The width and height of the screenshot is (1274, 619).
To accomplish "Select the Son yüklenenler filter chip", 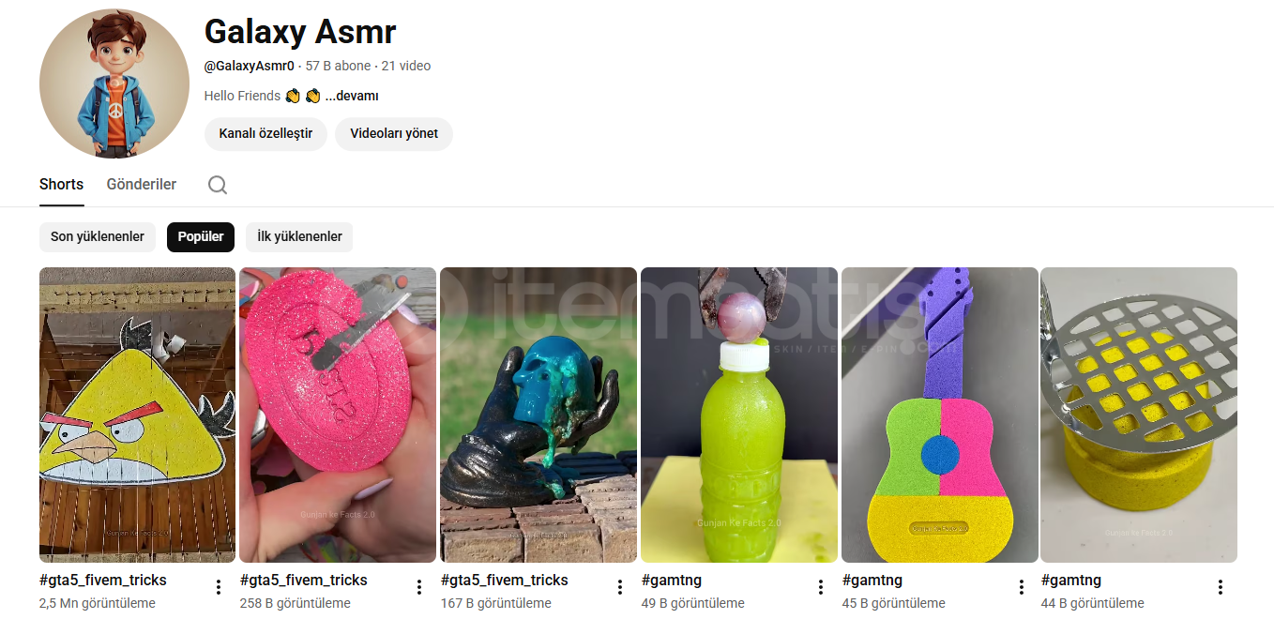I will click(x=98, y=236).
